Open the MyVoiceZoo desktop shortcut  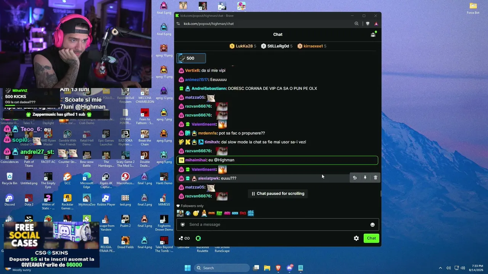pyautogui.click(x=87, y=200)
